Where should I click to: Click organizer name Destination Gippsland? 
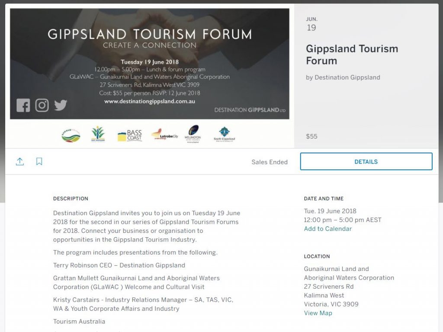coord(347,77)
